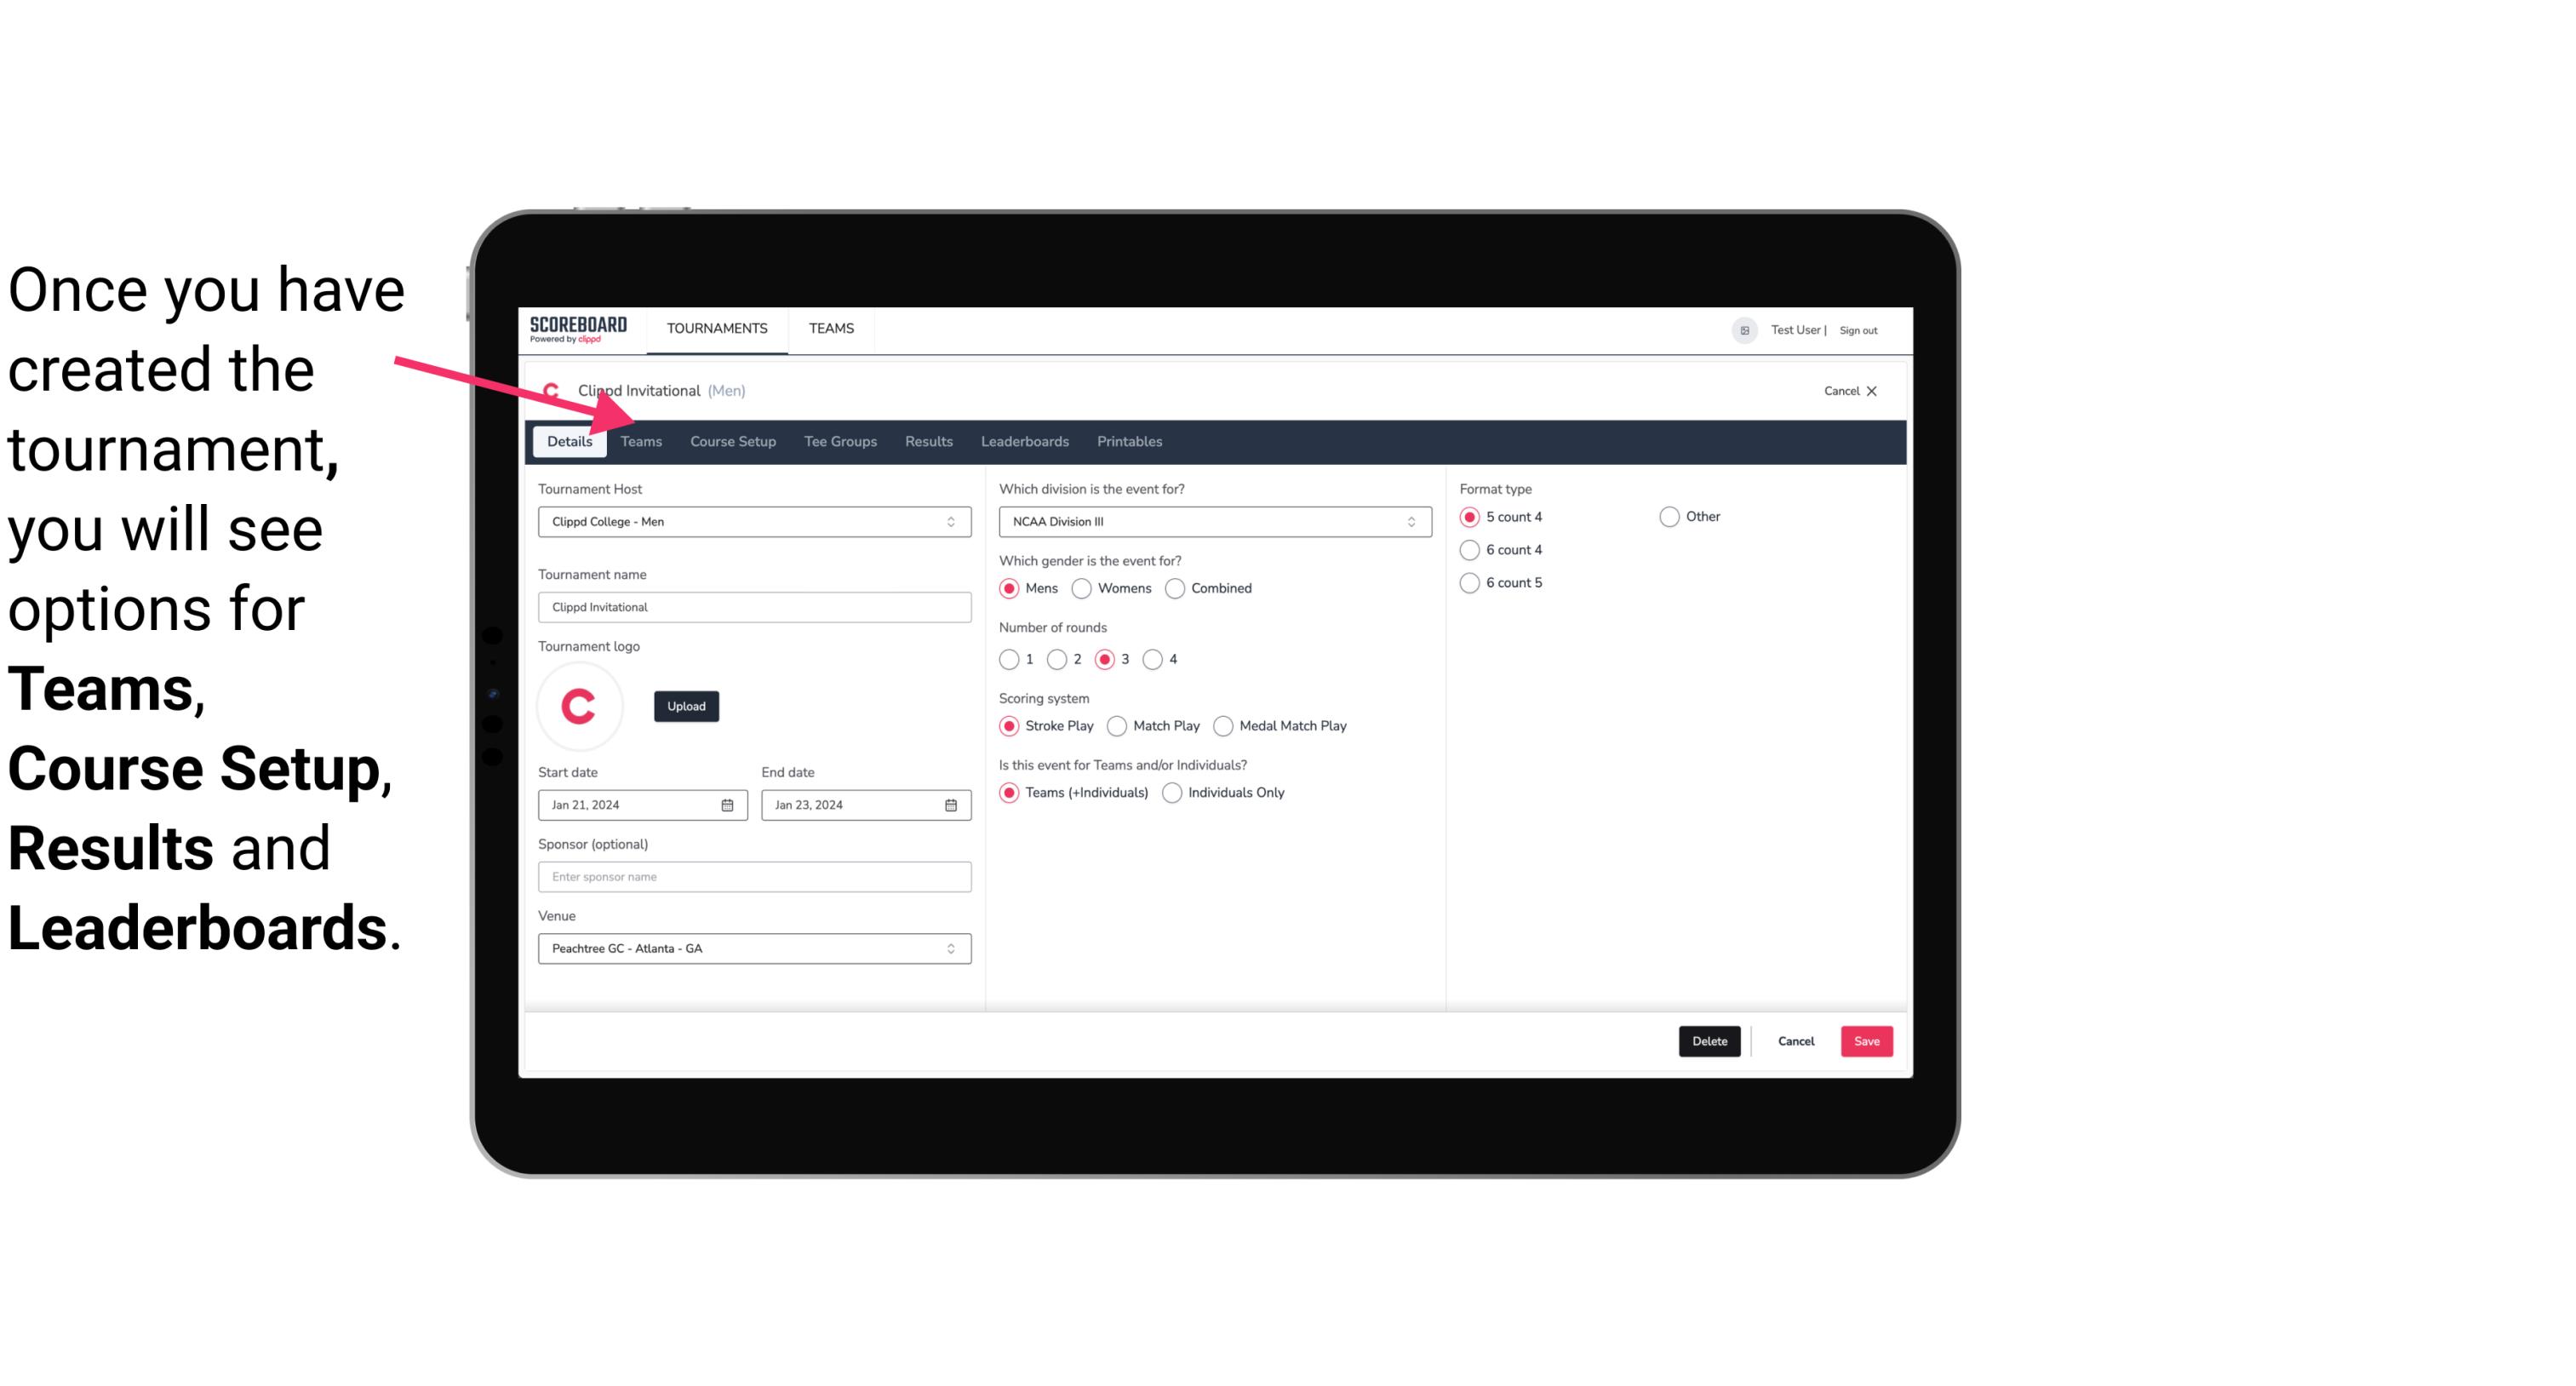Select the Mens gender radio button

(x=1010, y=587)
